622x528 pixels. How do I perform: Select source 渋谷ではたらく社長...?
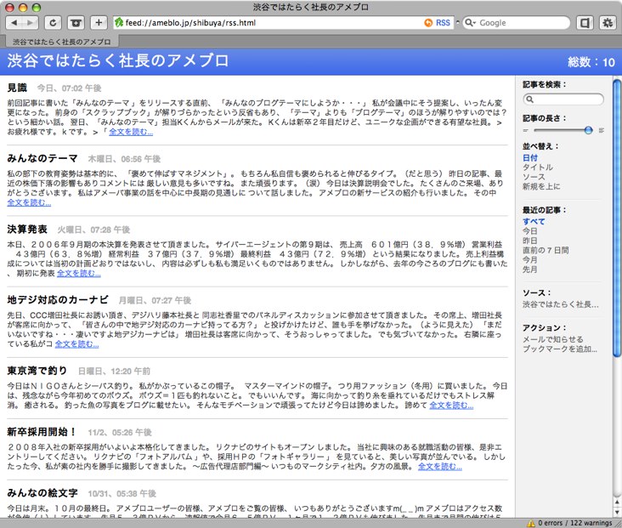[x=561, y=304]
